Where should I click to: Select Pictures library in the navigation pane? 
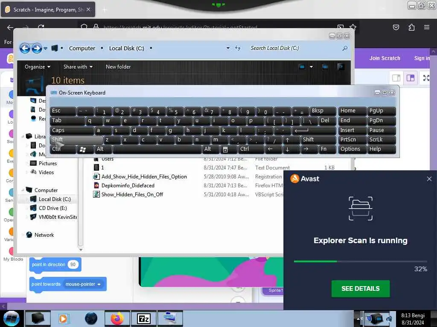(48, 163)
